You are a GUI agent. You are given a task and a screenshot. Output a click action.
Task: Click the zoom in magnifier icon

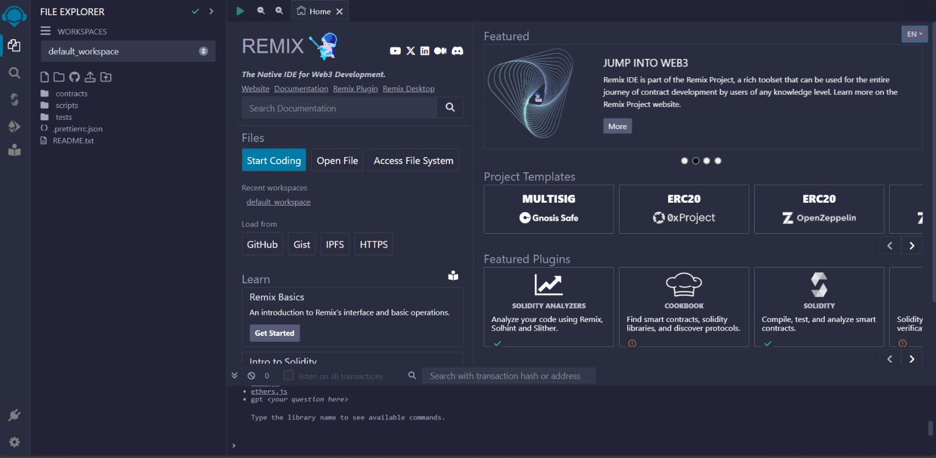tap(279, 11)
